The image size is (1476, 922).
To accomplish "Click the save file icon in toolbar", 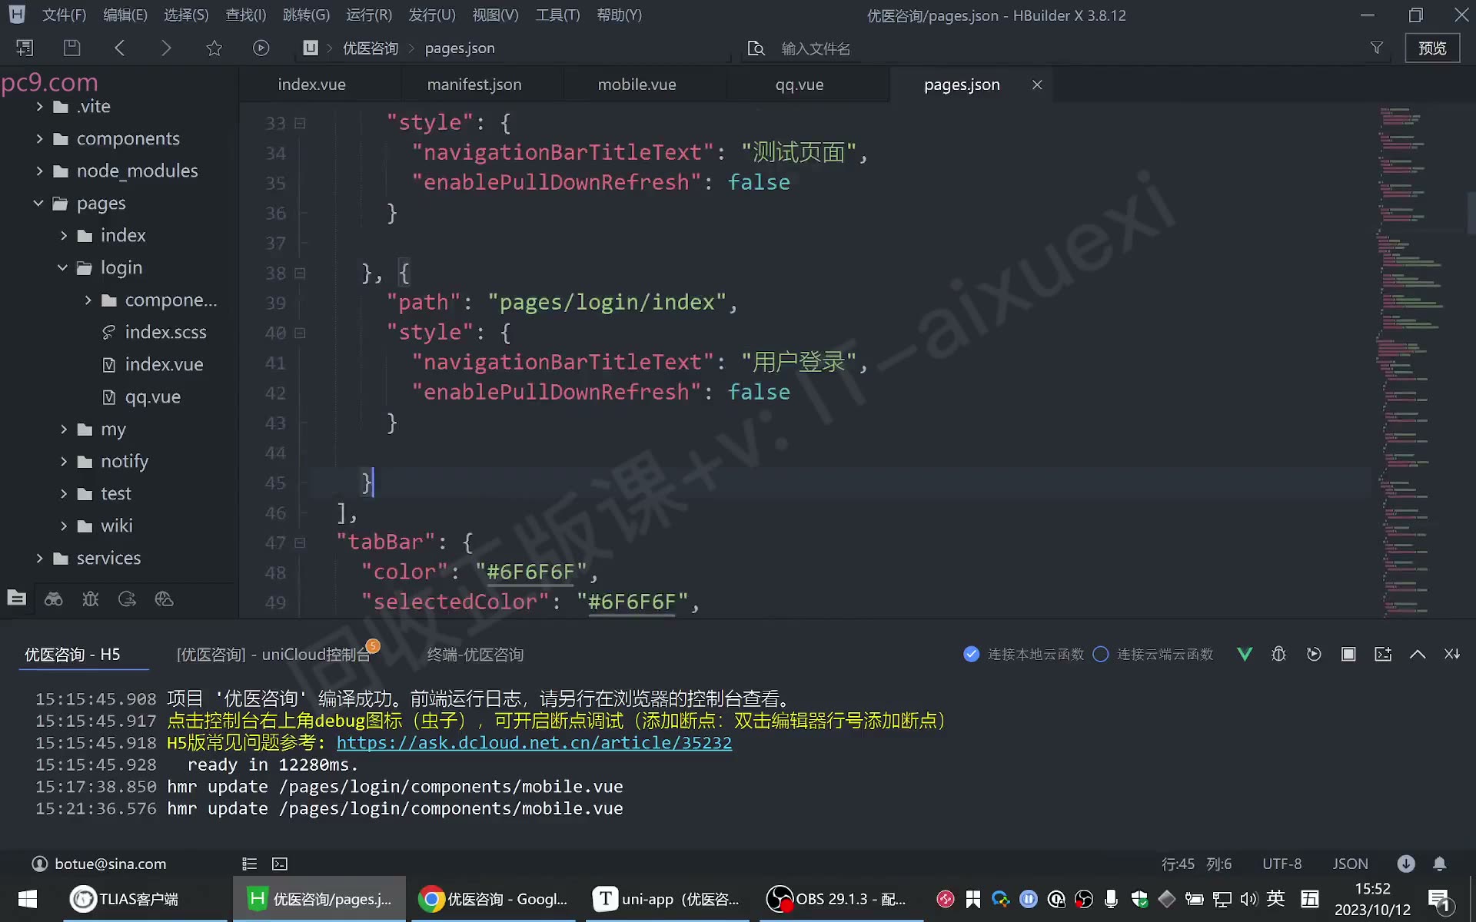I will [x=71, y=48].
